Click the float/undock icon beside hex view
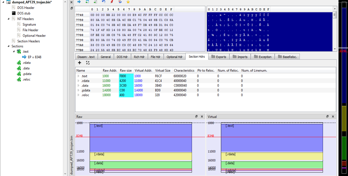 [x=71, y=8]
